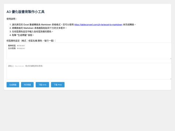
Task: Click the 使用說明 label
Action: tap(12, 19)
